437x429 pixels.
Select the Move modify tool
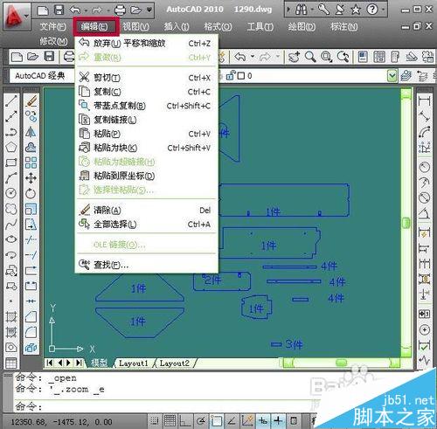[31, 178]
